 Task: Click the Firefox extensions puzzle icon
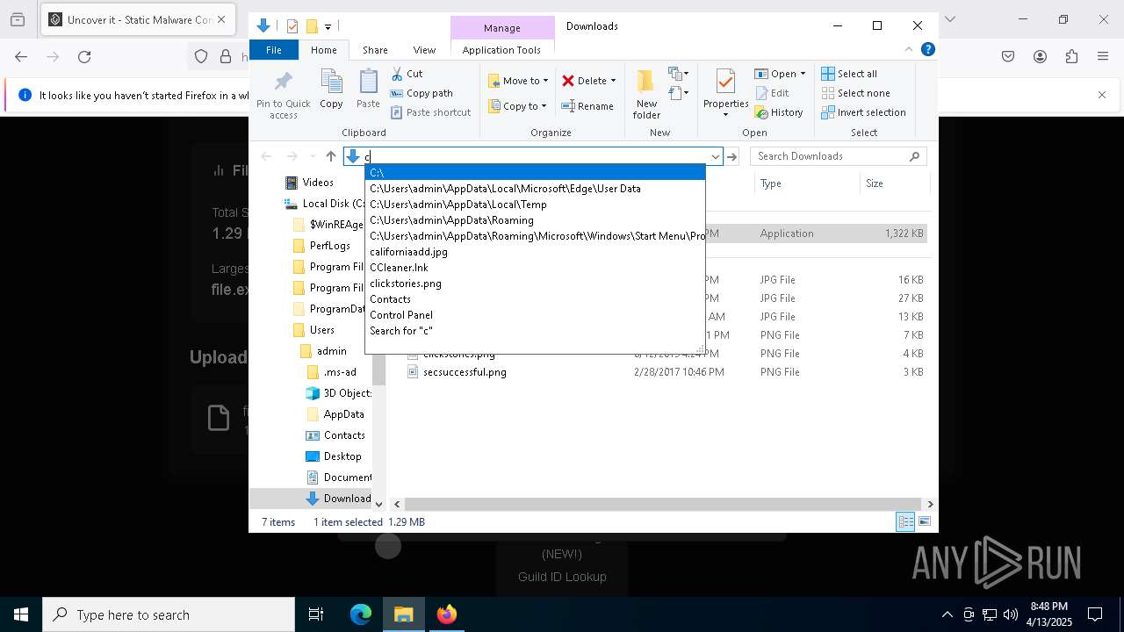pos(1071,57)
